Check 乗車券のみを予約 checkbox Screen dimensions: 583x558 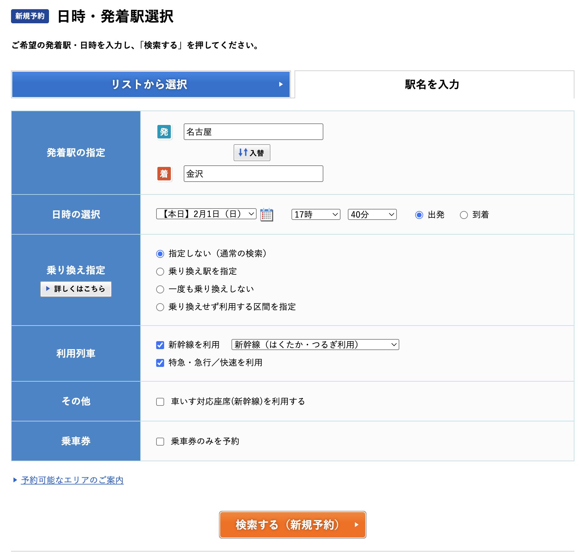click(160, 441)
